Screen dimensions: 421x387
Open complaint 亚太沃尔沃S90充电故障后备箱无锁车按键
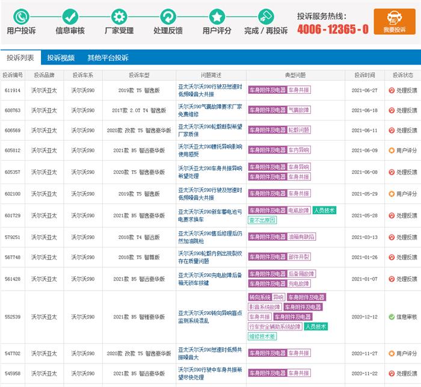click(210, 279)
